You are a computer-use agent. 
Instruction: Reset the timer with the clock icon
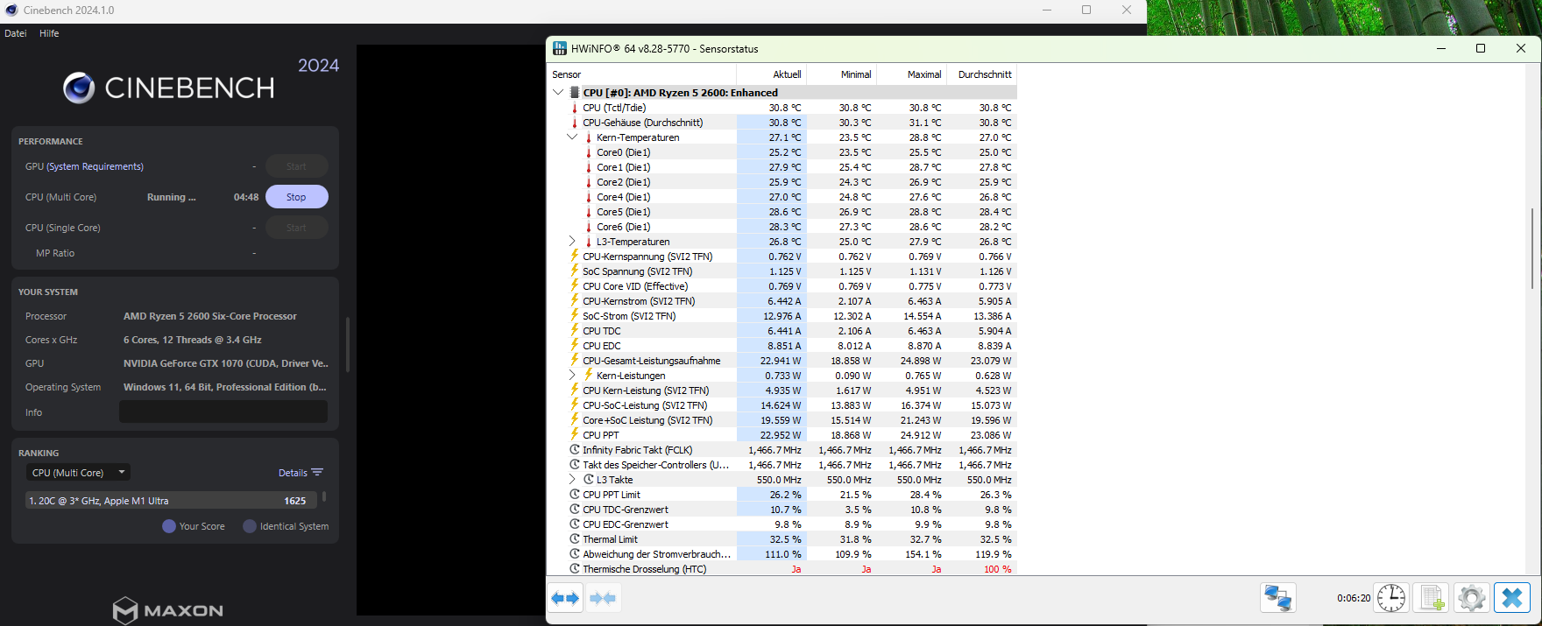[x=1391, y=598]
